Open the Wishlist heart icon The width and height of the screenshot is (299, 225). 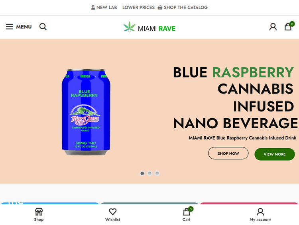click(x=113, y=212)
